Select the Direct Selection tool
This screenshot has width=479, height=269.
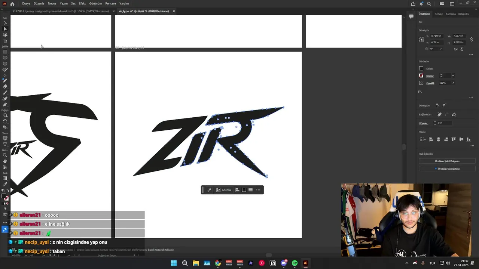coord(5,29)
